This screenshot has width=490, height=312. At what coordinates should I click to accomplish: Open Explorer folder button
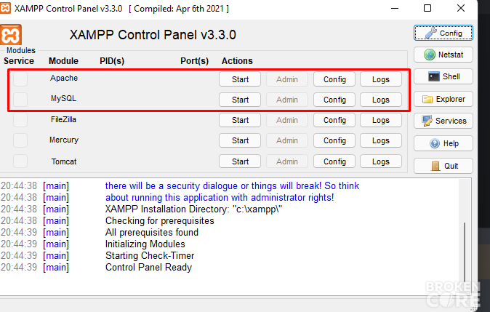(443, 99)
